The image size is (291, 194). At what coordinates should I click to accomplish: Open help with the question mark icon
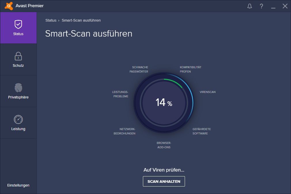(x=261, y=6)
